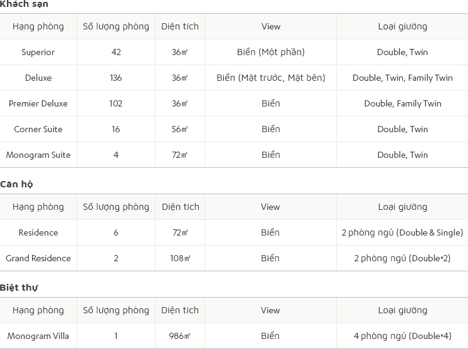
Task: Click '2 phòng ngủ (Double & Single)' cell
Action: [402, 232]
